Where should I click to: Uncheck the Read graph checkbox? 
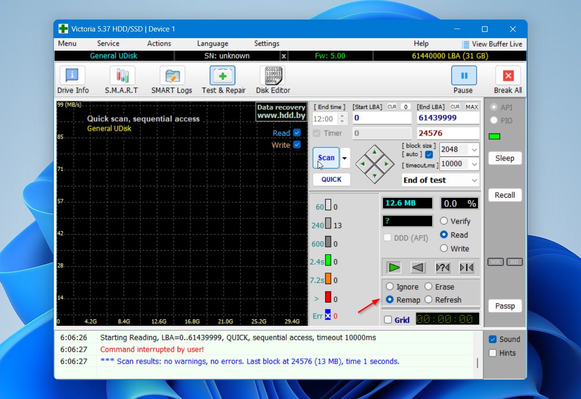click(x=297, y=133)
